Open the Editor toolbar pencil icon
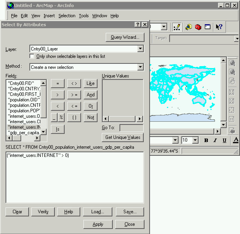The image size is (240, 234). pyautogui.click(x=177, y=27)
